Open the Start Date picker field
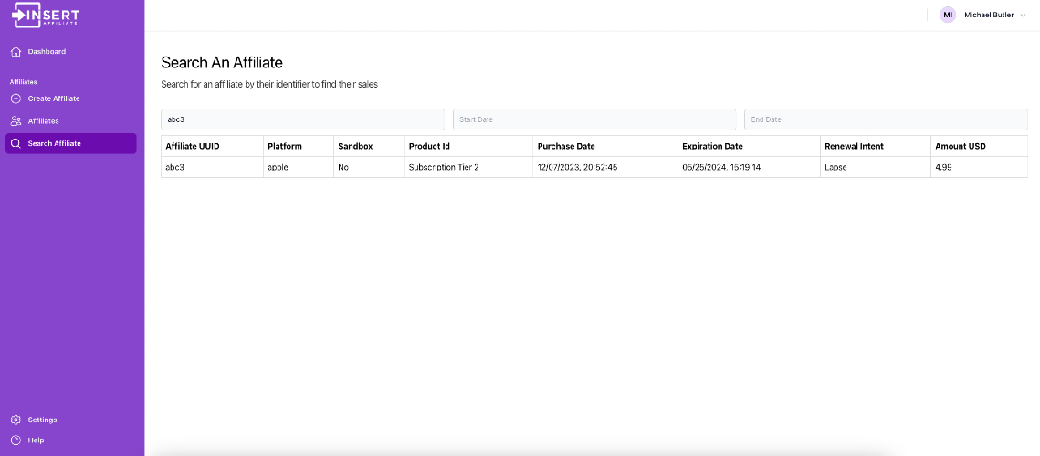Image resolution: width=1040 pixels, height=456 pixels. point(594,119)
